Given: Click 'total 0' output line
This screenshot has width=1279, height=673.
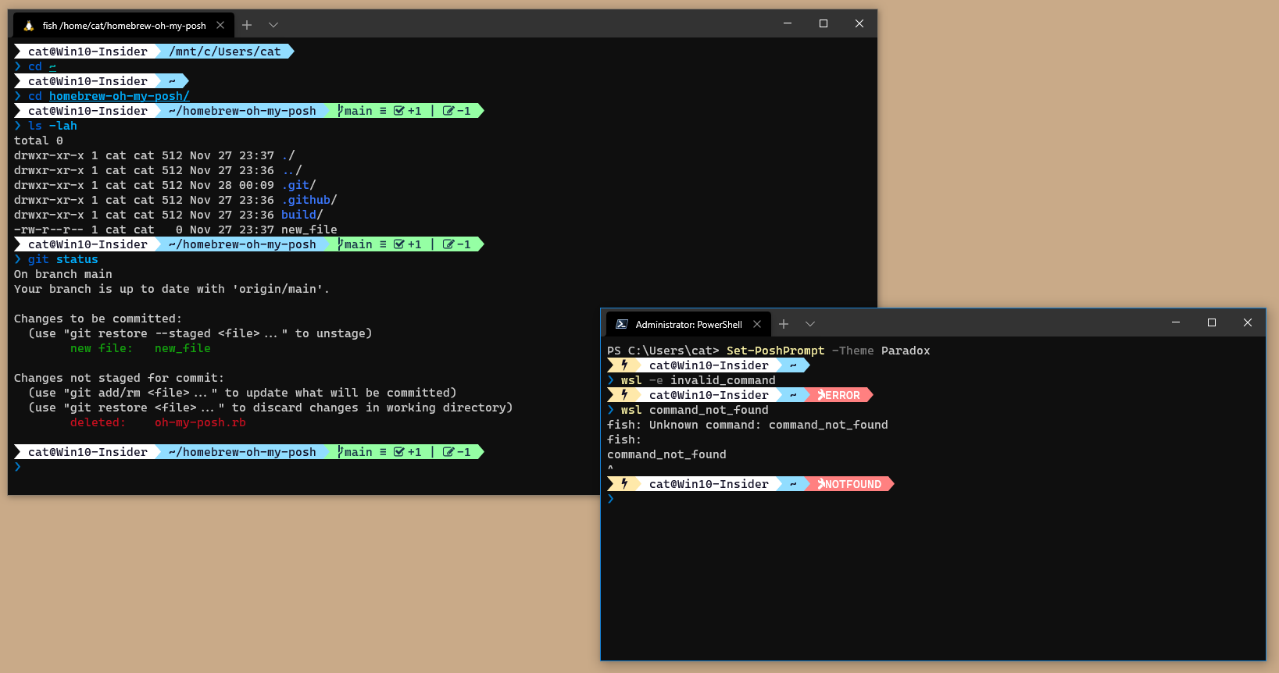Looking at the screenshot, I should click(x=38, y=141).
